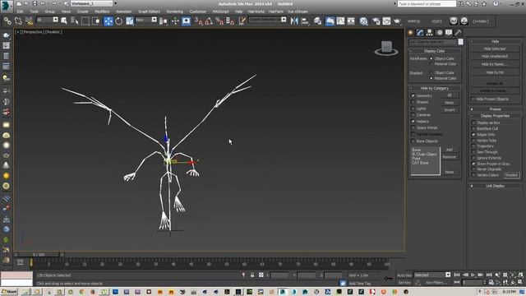Toggle the Percent Snap icon
Image resolution: width=526 pixels, height=296 pixels.
(x=219, y=21)
